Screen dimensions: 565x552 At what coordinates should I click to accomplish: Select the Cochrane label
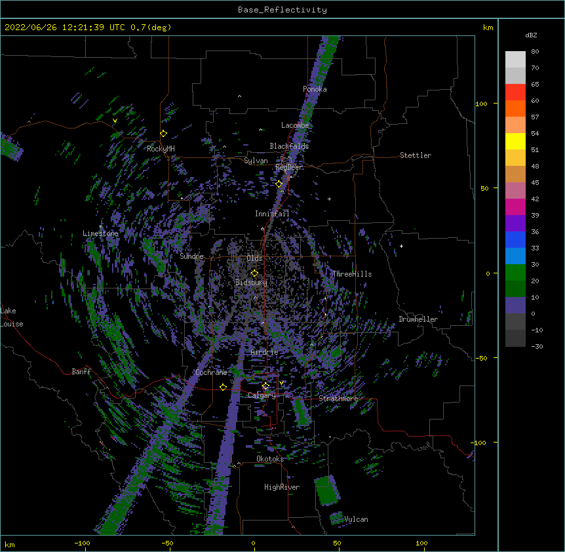tap(211, 372)
